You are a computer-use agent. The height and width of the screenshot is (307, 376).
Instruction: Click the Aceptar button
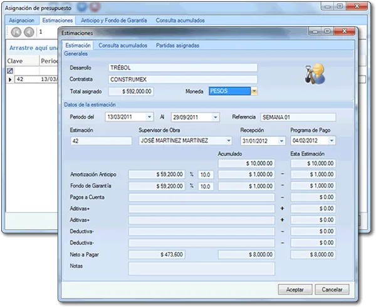(x=295, y=289)
